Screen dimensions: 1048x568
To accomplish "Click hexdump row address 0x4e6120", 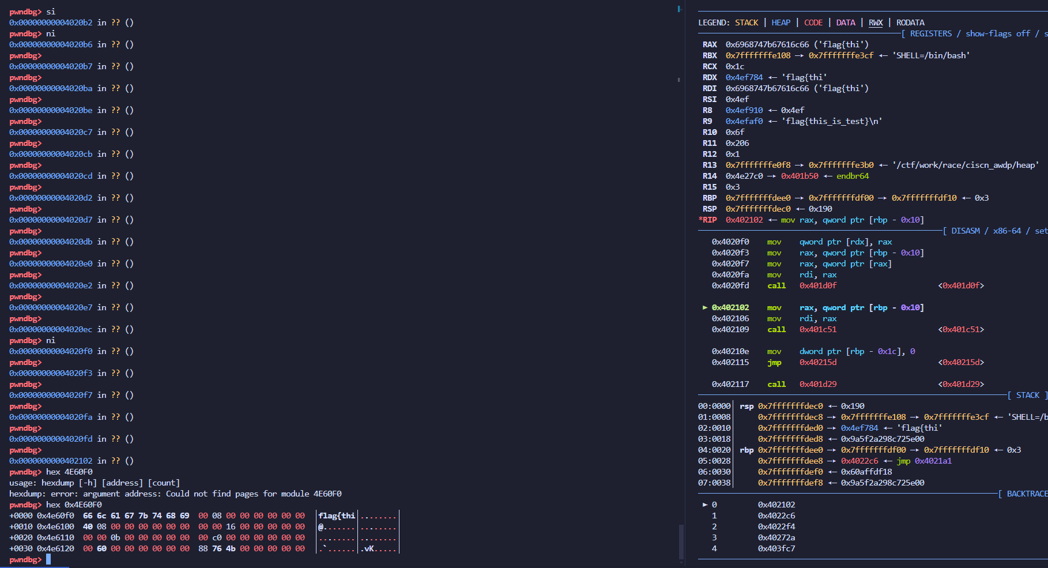I will coord(55,548).
